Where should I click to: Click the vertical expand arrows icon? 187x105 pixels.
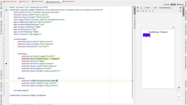click(153, 11)
